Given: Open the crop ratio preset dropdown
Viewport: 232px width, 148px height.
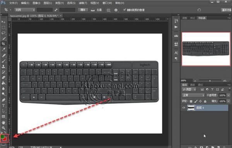Looking at the screenshot, I should (25, 10).
